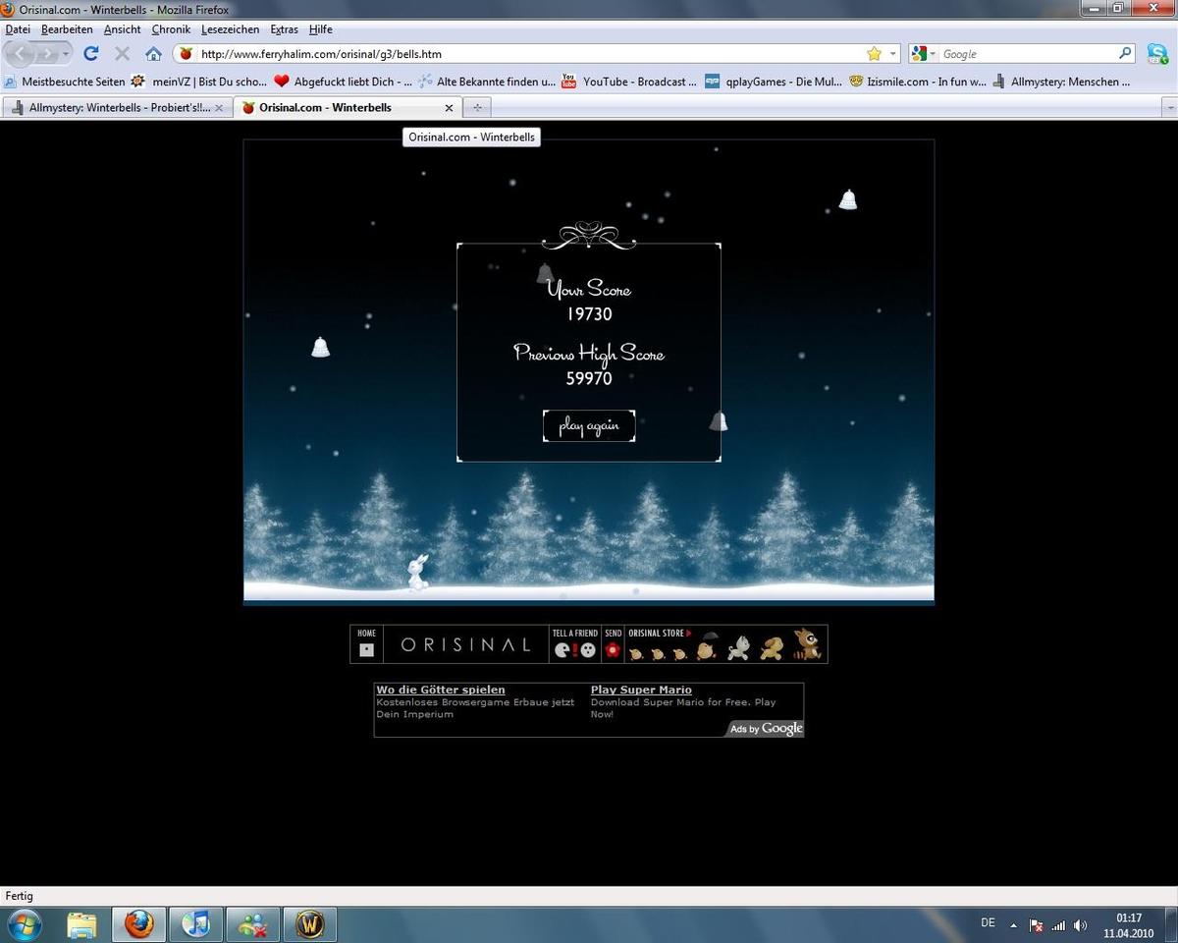Open Windows Live Messenger from taskbar
The image size is (1178, 943).
(x=253, y=924)
